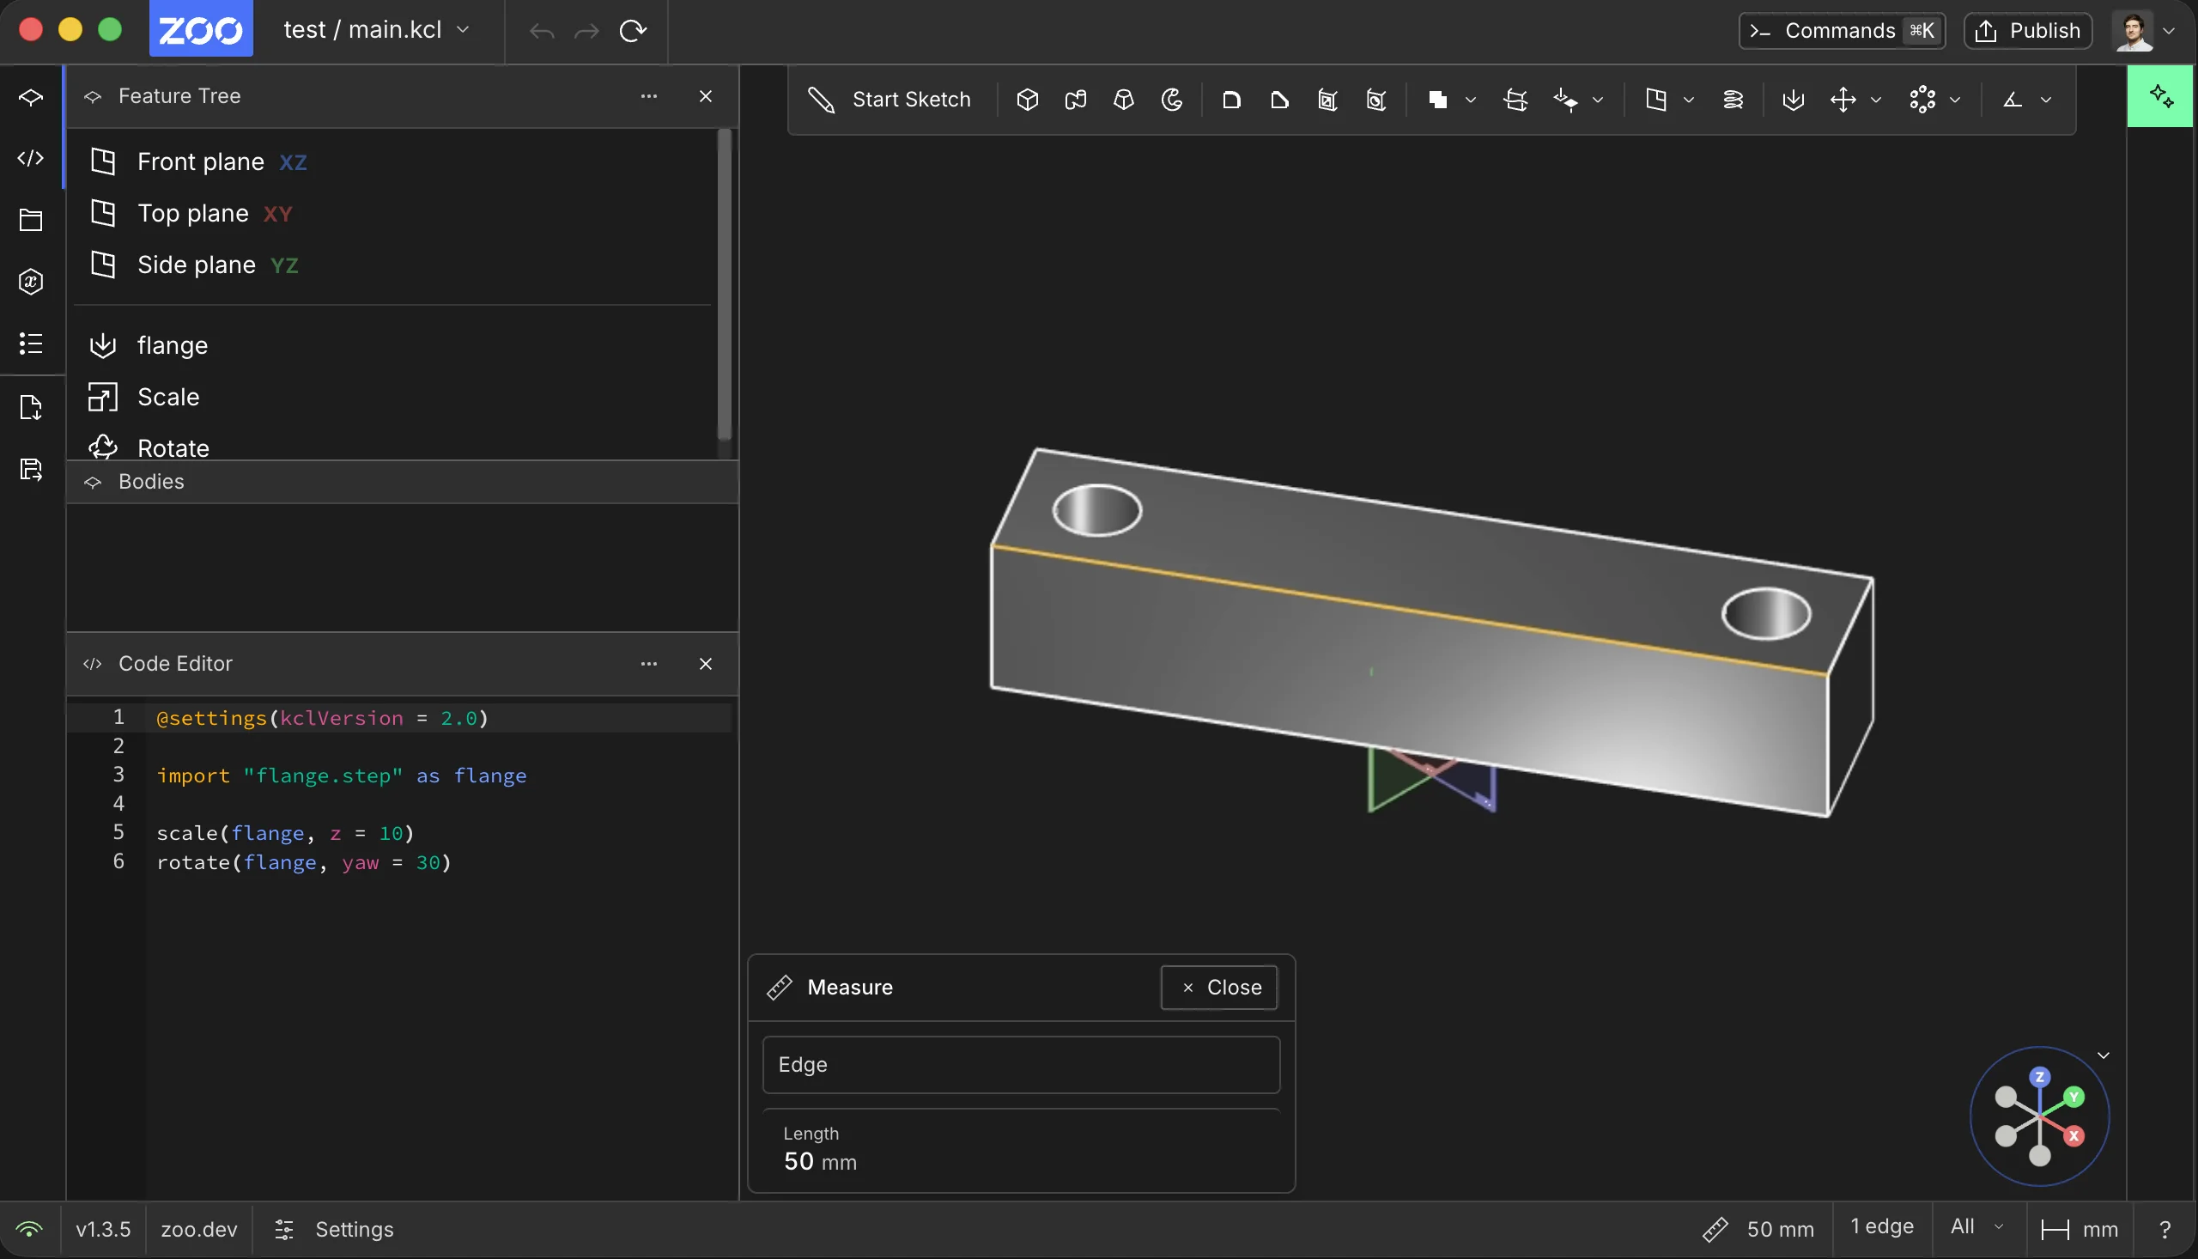The height and width of the screenshot is (1259, 2198).
Task: Click the Export file sidebar icon
Action: (x=31, y=407)
